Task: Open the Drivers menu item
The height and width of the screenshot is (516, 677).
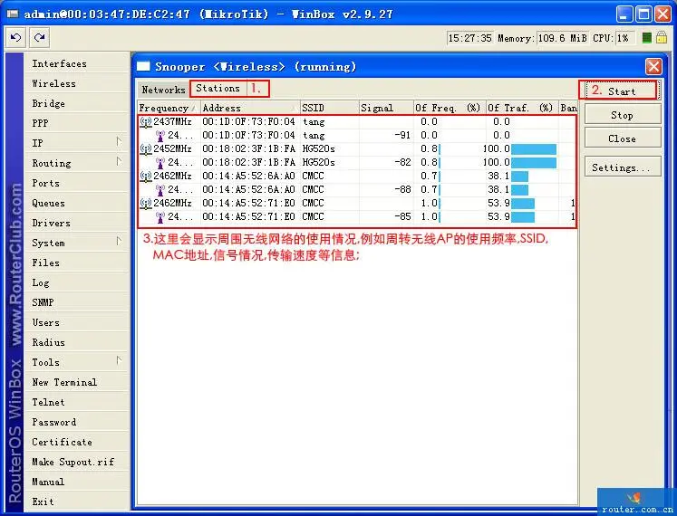Action: click(x=76, y=223)
